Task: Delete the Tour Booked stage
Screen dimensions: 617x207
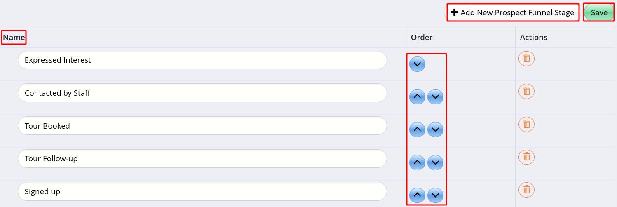Action: [x=526, y=124]
